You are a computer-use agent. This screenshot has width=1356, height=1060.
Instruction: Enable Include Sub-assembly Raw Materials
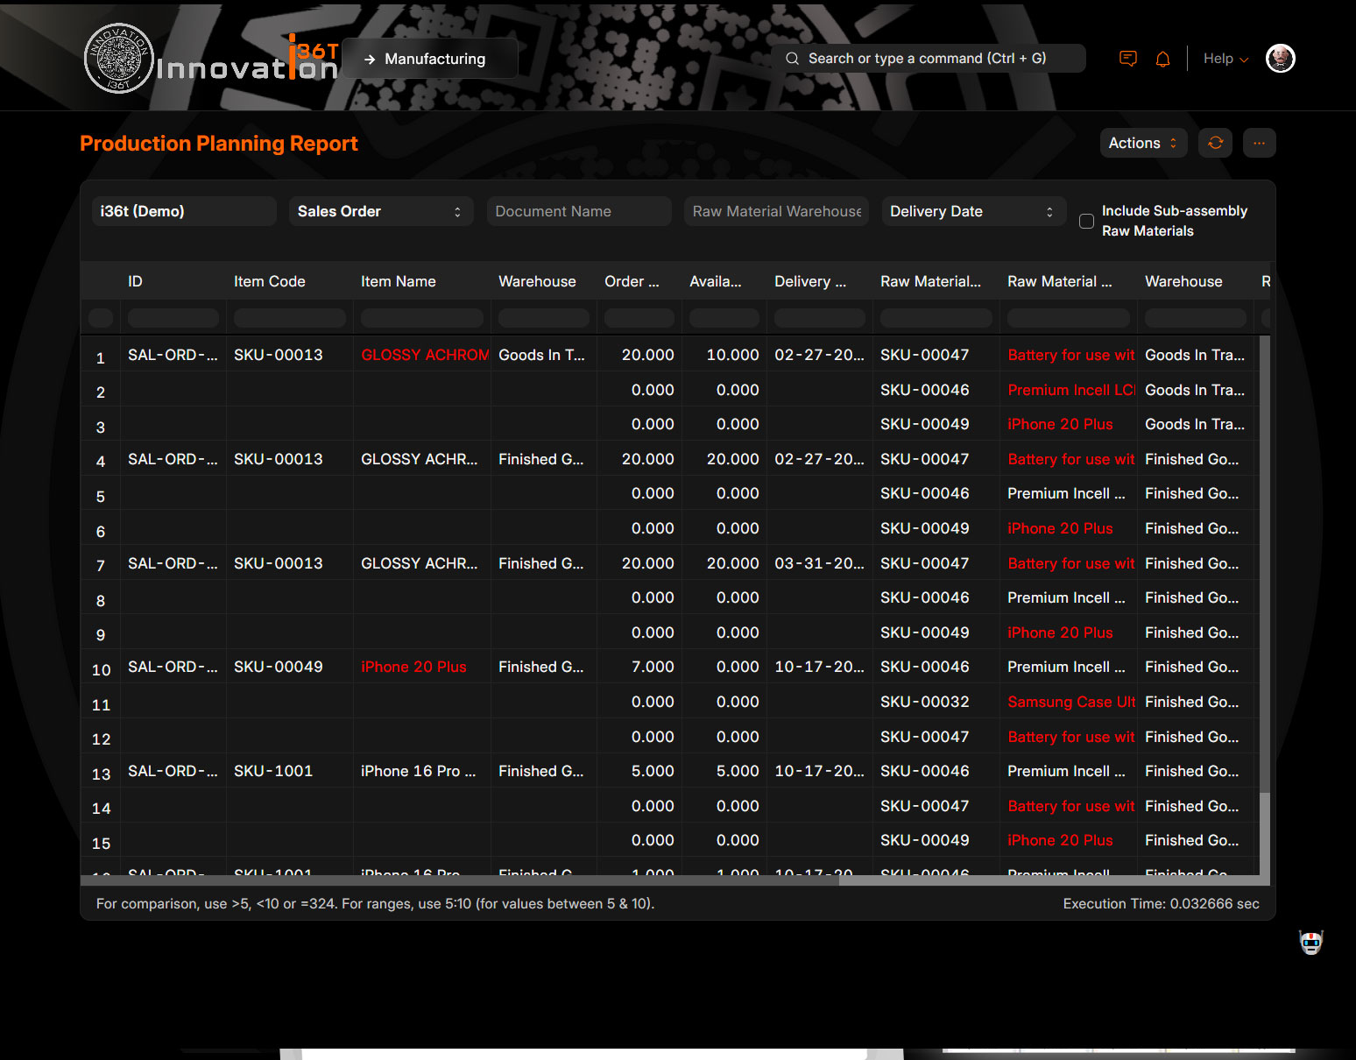pos(1086,221)
